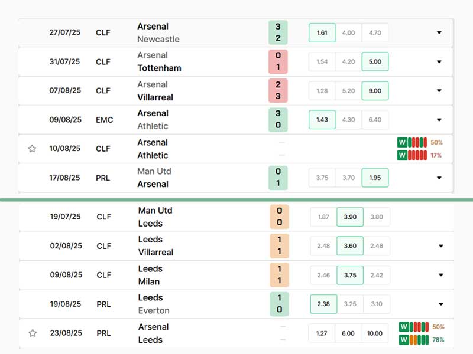The width and height of the screenshot is (473, 354).
Task: Open the Arsenal team page link
Action: pos(151,26)
